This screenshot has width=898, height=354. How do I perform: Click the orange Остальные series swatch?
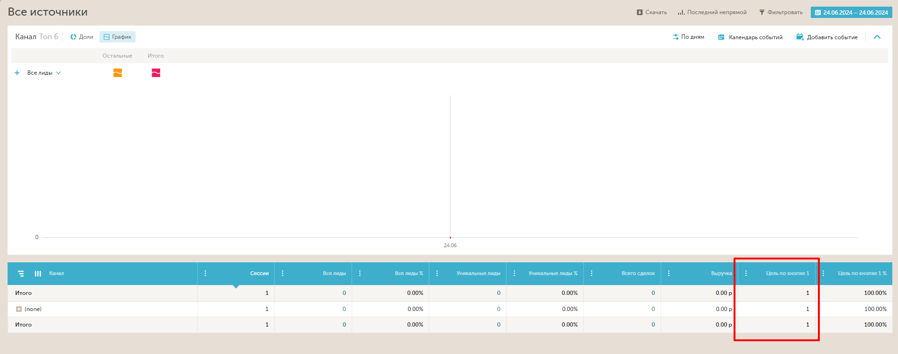click(118, 73)
